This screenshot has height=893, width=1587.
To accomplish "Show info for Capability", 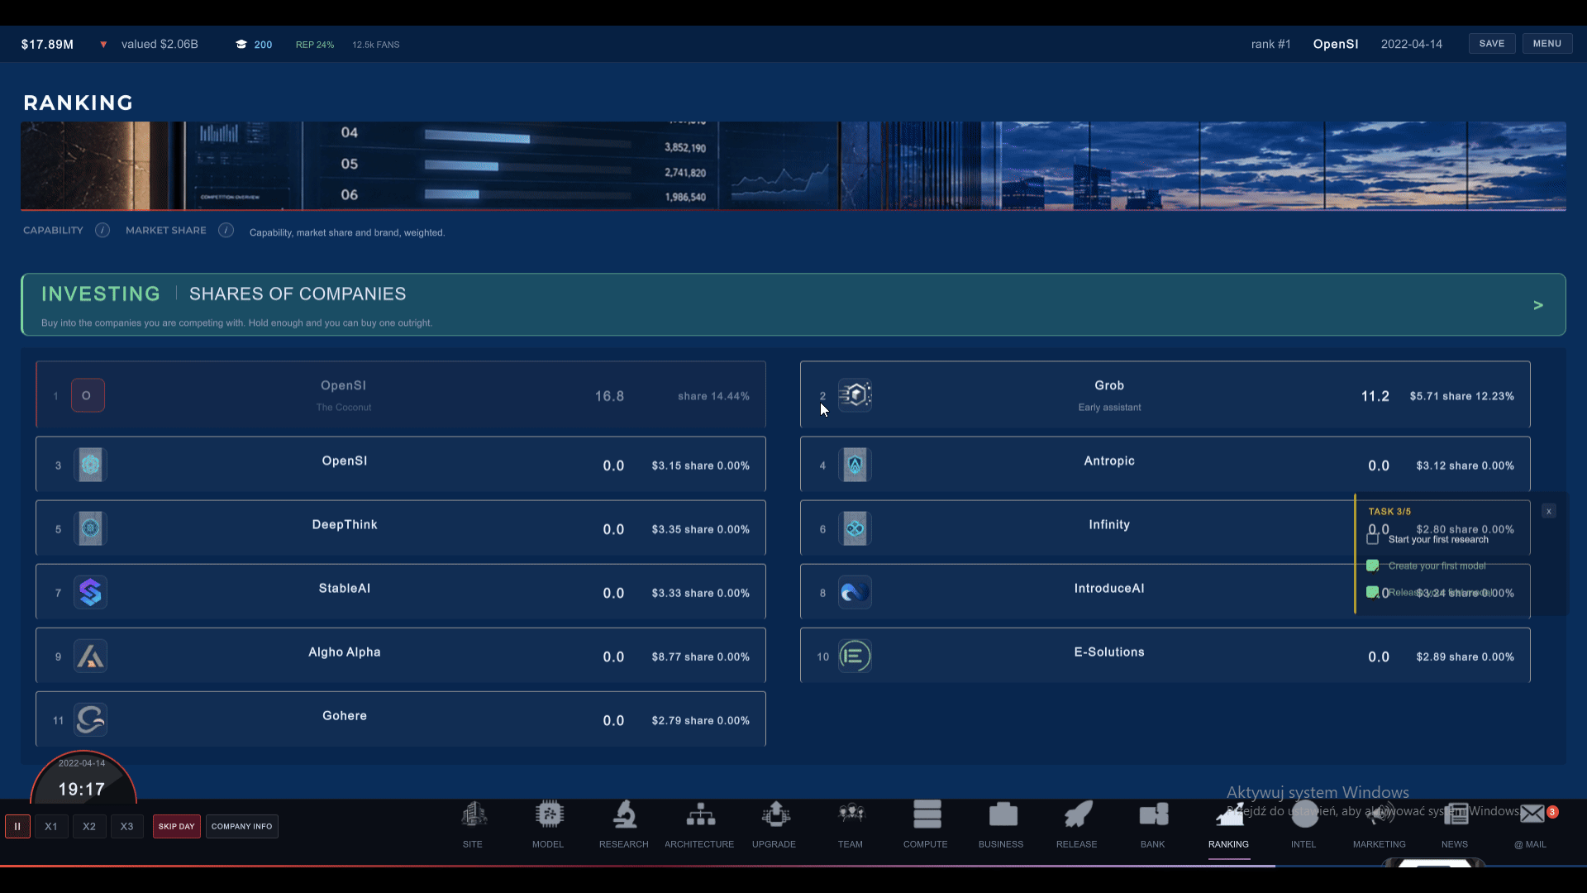I will click(102, 231).
